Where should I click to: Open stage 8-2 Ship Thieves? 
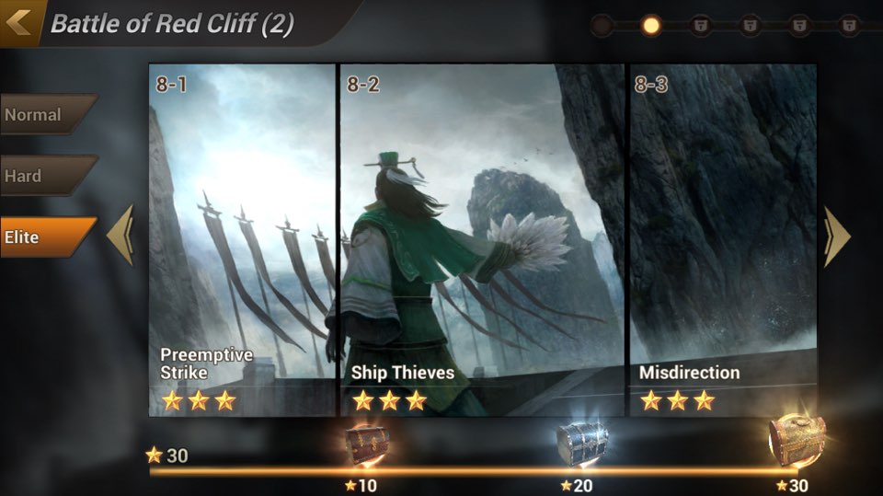tap(482, 240)
